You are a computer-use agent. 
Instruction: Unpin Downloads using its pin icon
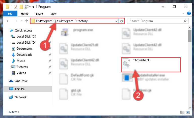click(50, 55)
